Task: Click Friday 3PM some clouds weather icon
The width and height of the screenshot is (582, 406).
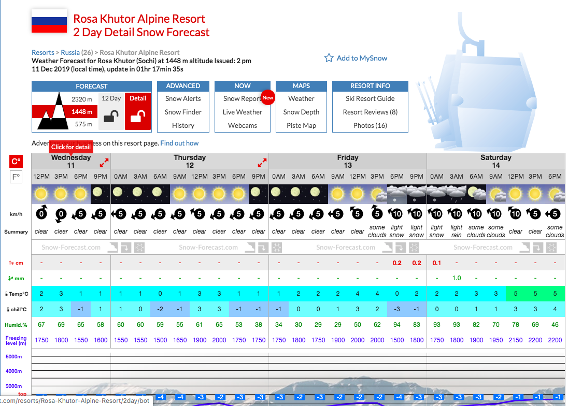Action: coord(377,194)
